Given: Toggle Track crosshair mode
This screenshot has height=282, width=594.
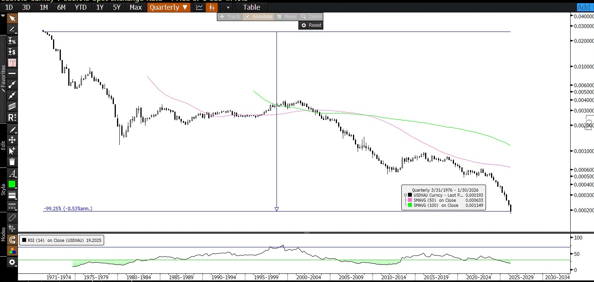Looking at the screenshot, I should click(x=230, y=17).
